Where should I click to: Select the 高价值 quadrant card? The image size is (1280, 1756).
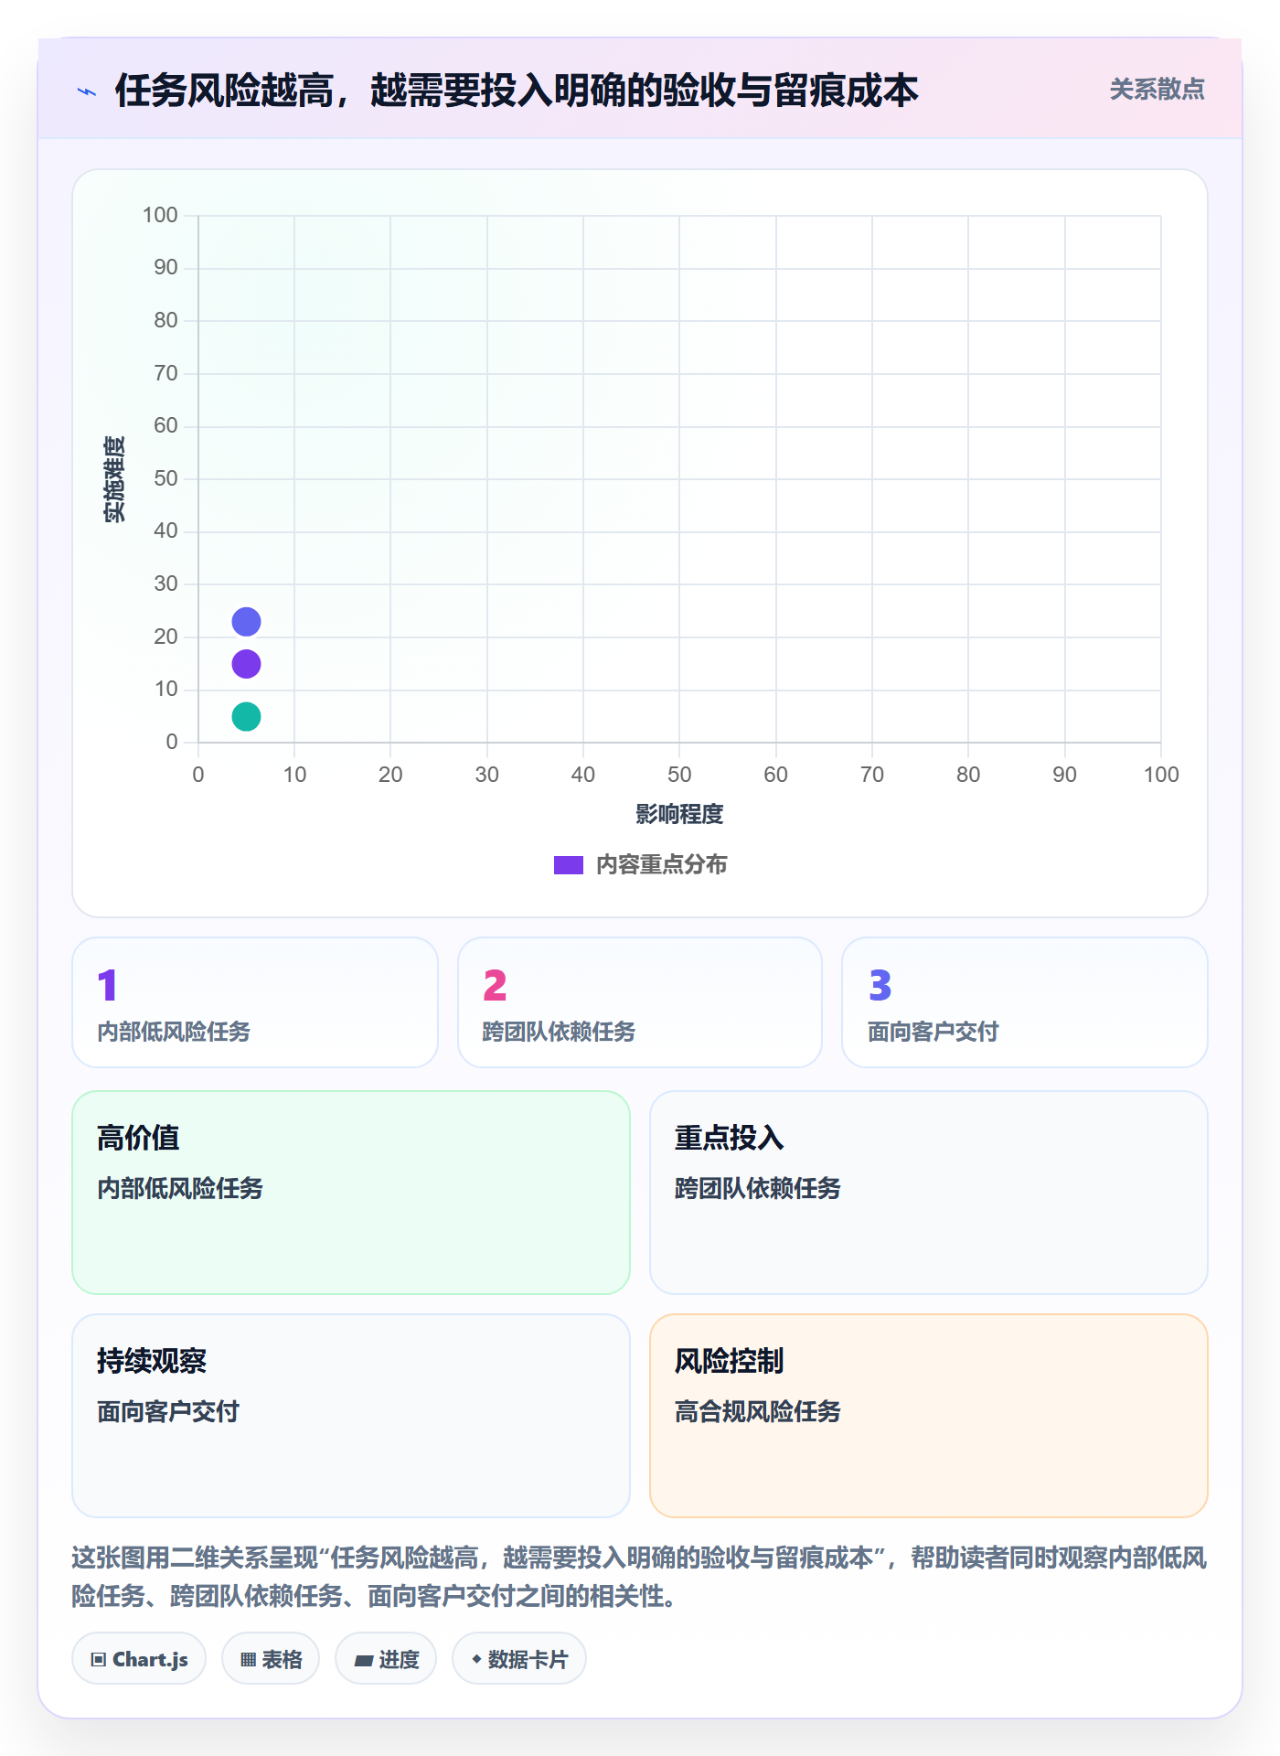pyautogui.click(x=351, y=1193)
